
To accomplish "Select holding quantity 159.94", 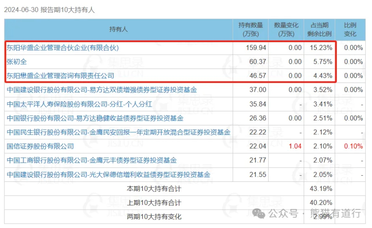I will [256, 48].
